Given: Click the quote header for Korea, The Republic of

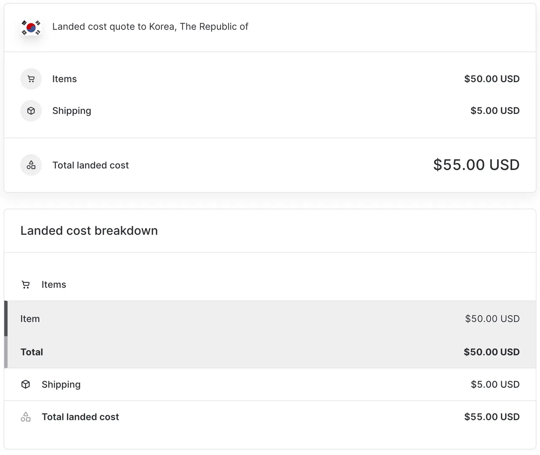Looking at the screenshot, I should (150, 27).
